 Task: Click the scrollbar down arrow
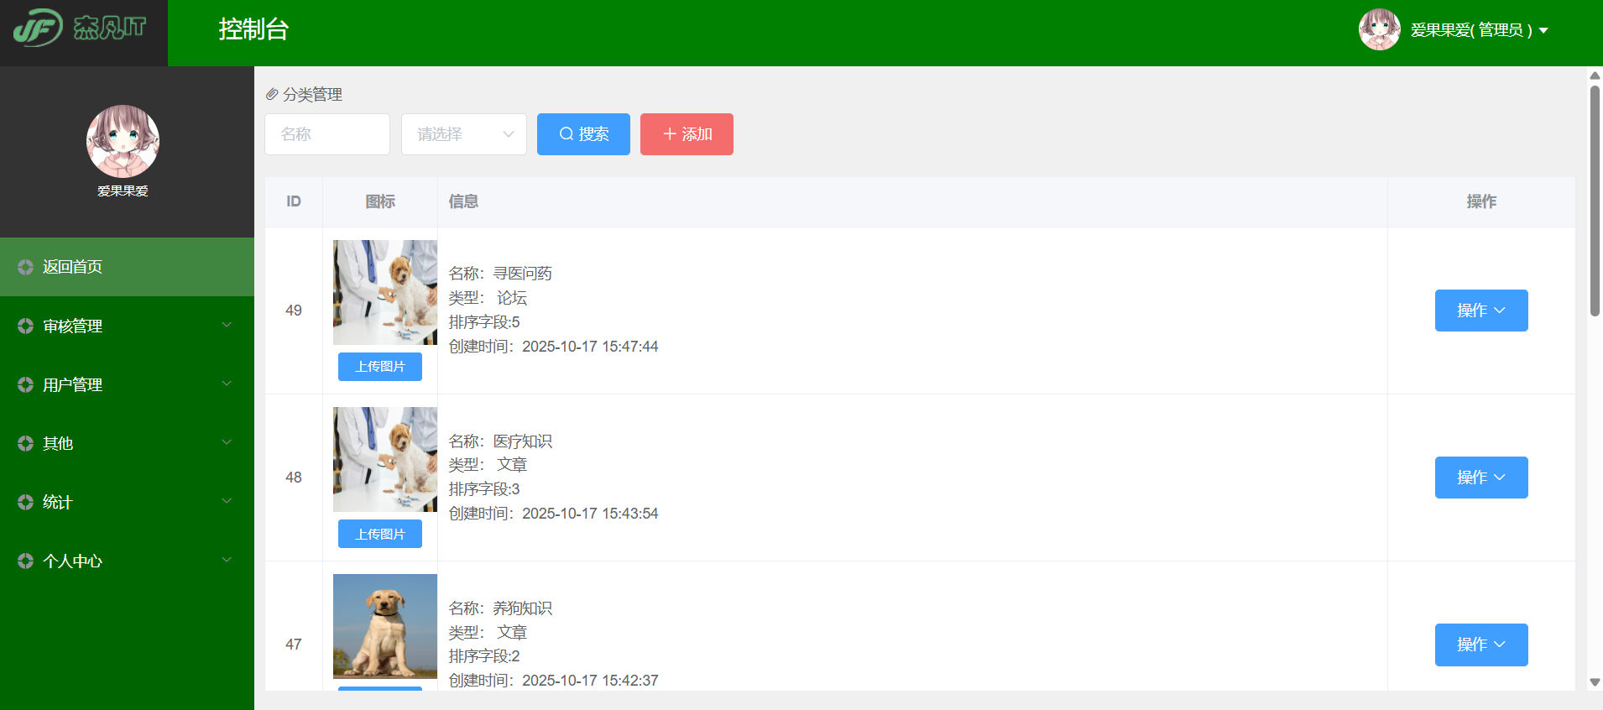click(x=1595, y=682)
